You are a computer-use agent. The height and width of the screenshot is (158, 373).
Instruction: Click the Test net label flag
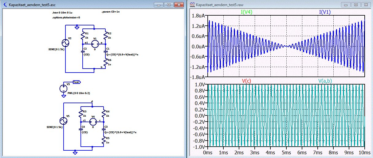(77, 82)
